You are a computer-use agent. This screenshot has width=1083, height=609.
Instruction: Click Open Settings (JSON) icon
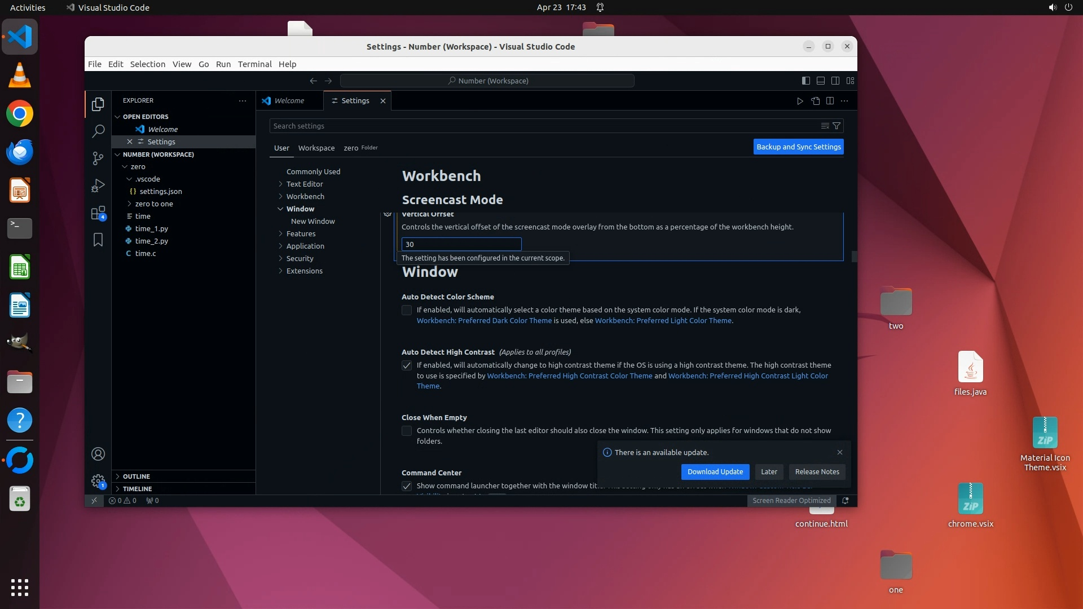(815, 101)
